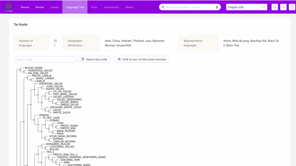Viewport: 296px width, 166px height.
Task: Click the image icon in language selector
Action: 264,7
